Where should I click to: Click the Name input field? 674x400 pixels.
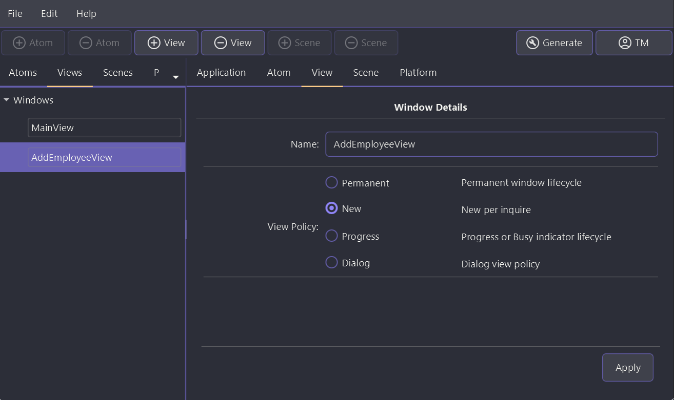pyautogui.click(x=491, y=144)
